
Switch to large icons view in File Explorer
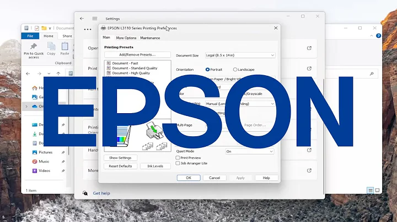click(x=377, y=191)
